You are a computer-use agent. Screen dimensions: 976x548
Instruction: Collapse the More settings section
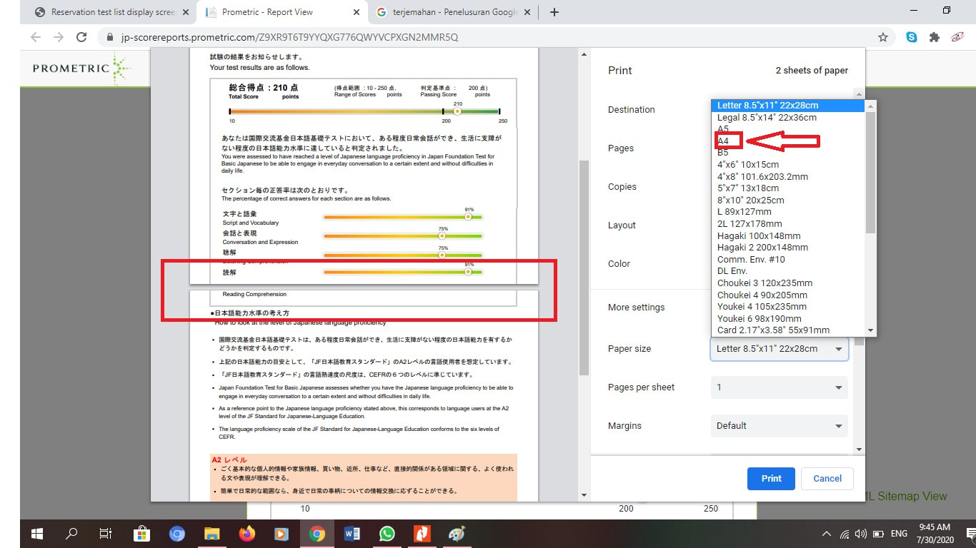point(636,308)
